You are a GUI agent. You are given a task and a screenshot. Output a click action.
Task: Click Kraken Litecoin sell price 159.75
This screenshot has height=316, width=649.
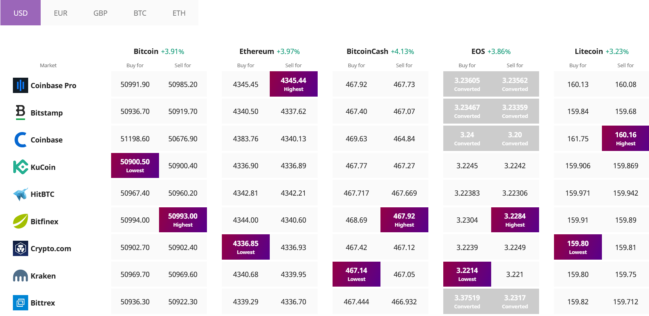[626, 275]
